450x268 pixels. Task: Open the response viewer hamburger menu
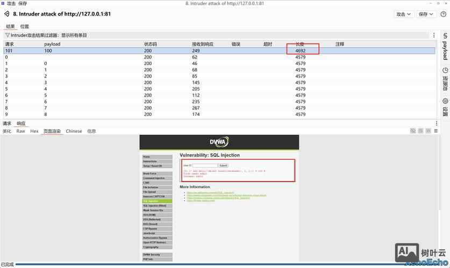(435, 131)
